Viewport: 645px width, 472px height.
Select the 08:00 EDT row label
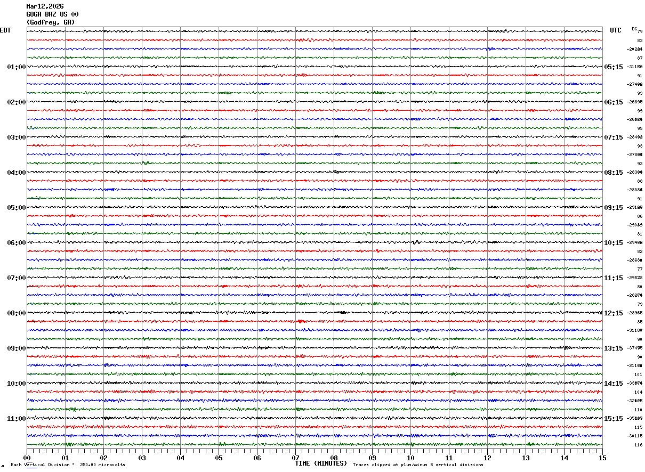coord(17,313)
